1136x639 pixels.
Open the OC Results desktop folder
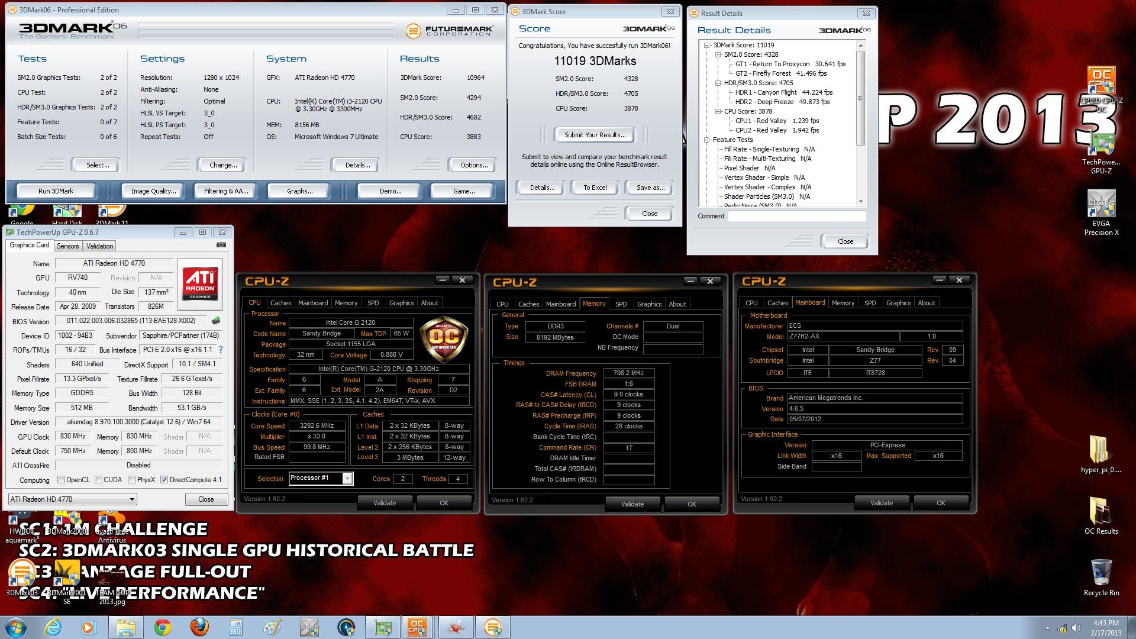point(1101,515)
